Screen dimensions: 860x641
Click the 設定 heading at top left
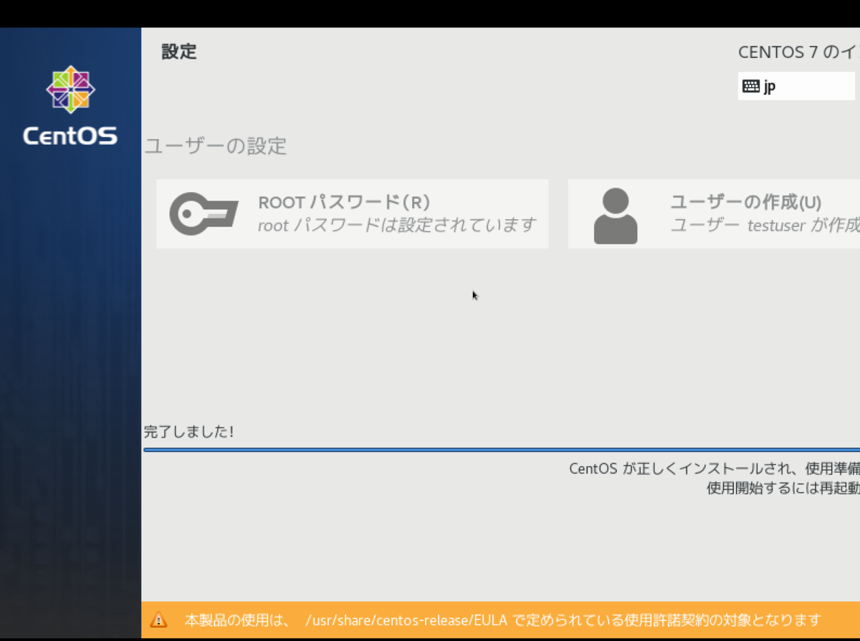click(x=179, y=52)
